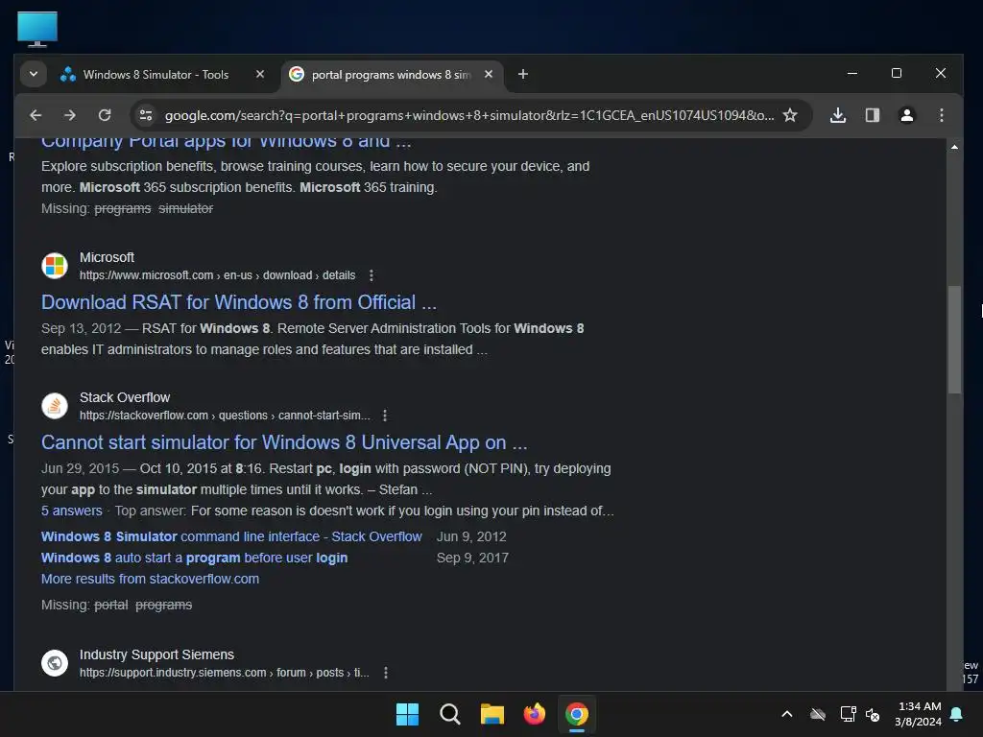Click the address bar URL field
The image size is (983, 737).
(468, 115)
